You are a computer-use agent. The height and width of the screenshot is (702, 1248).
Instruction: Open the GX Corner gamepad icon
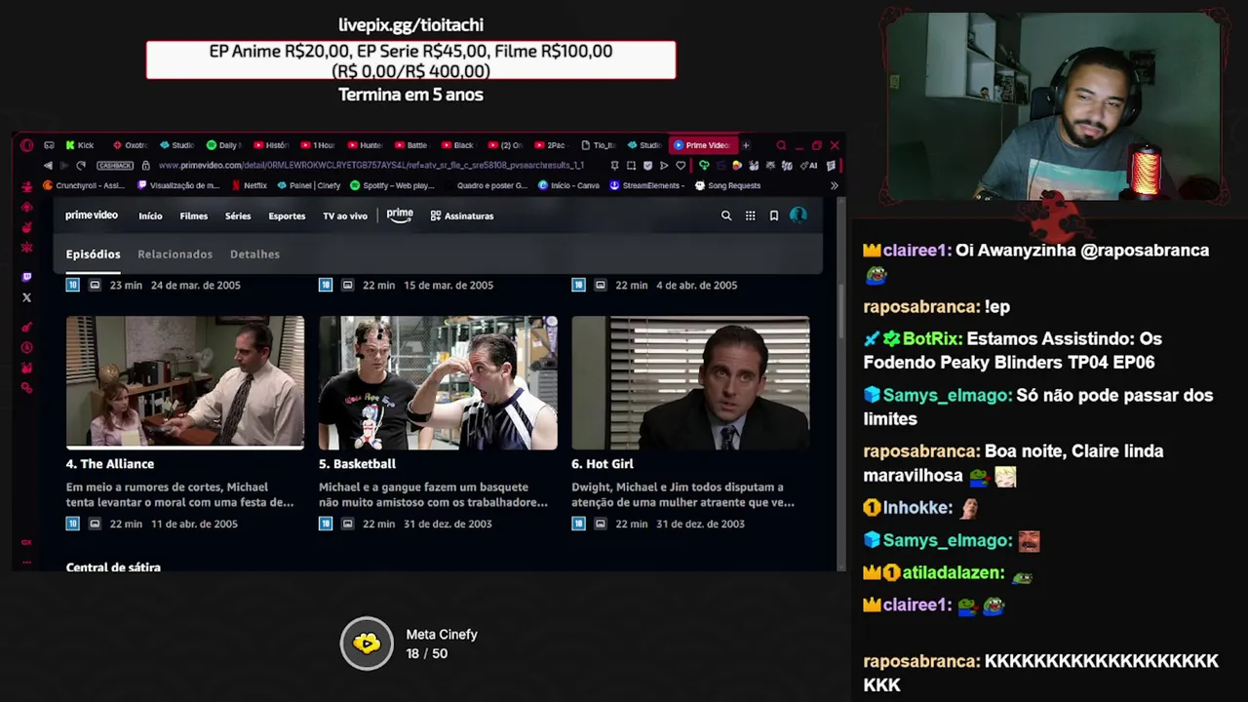pyautogui.click(x=49, y=145)
